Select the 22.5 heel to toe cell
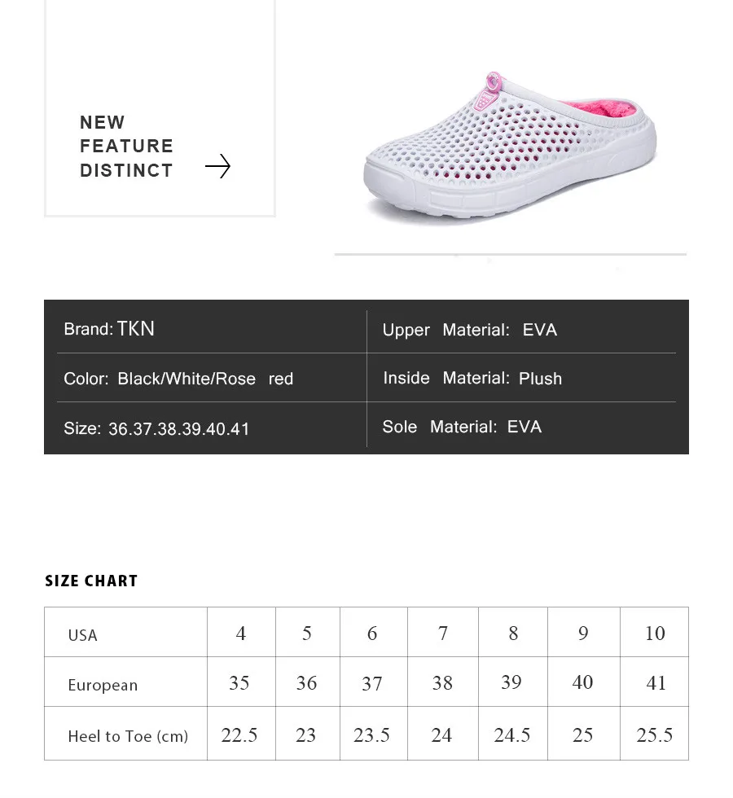Image resolution: width=733 pixels, height=798 pixels. (241, 734)
